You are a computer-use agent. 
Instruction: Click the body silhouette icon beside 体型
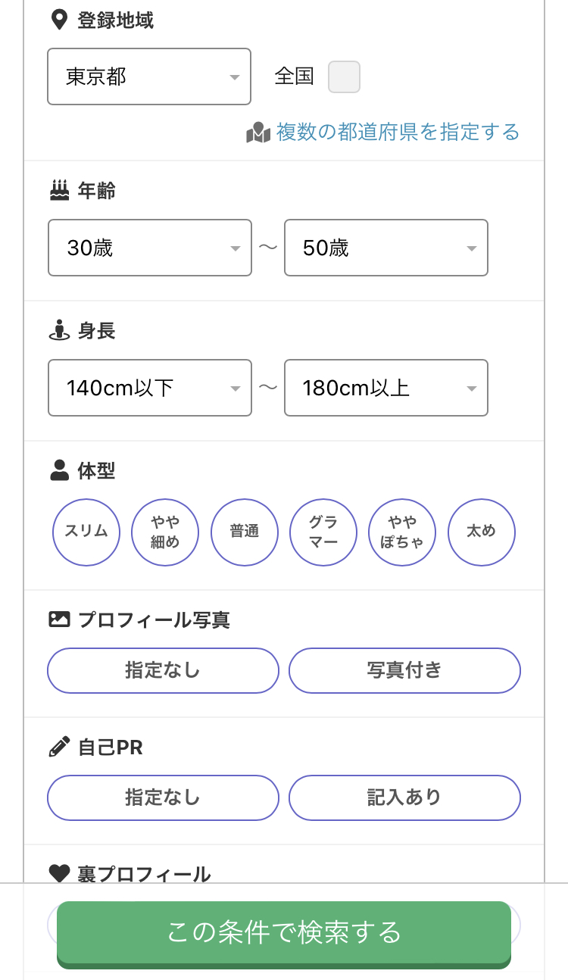[x=59, y=470]
